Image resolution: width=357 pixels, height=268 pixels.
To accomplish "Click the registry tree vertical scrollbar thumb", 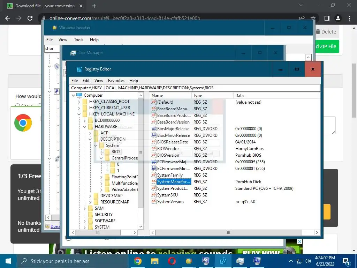I will 141,153.
